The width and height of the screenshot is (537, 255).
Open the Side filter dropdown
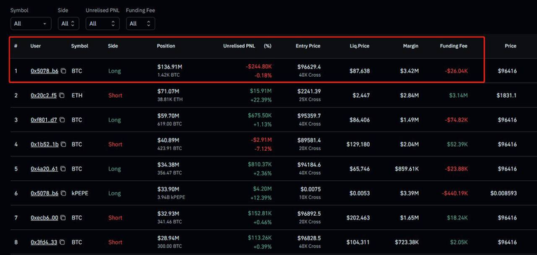69,24
